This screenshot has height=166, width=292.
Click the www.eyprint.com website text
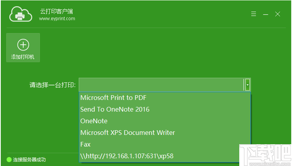[57, 19]
